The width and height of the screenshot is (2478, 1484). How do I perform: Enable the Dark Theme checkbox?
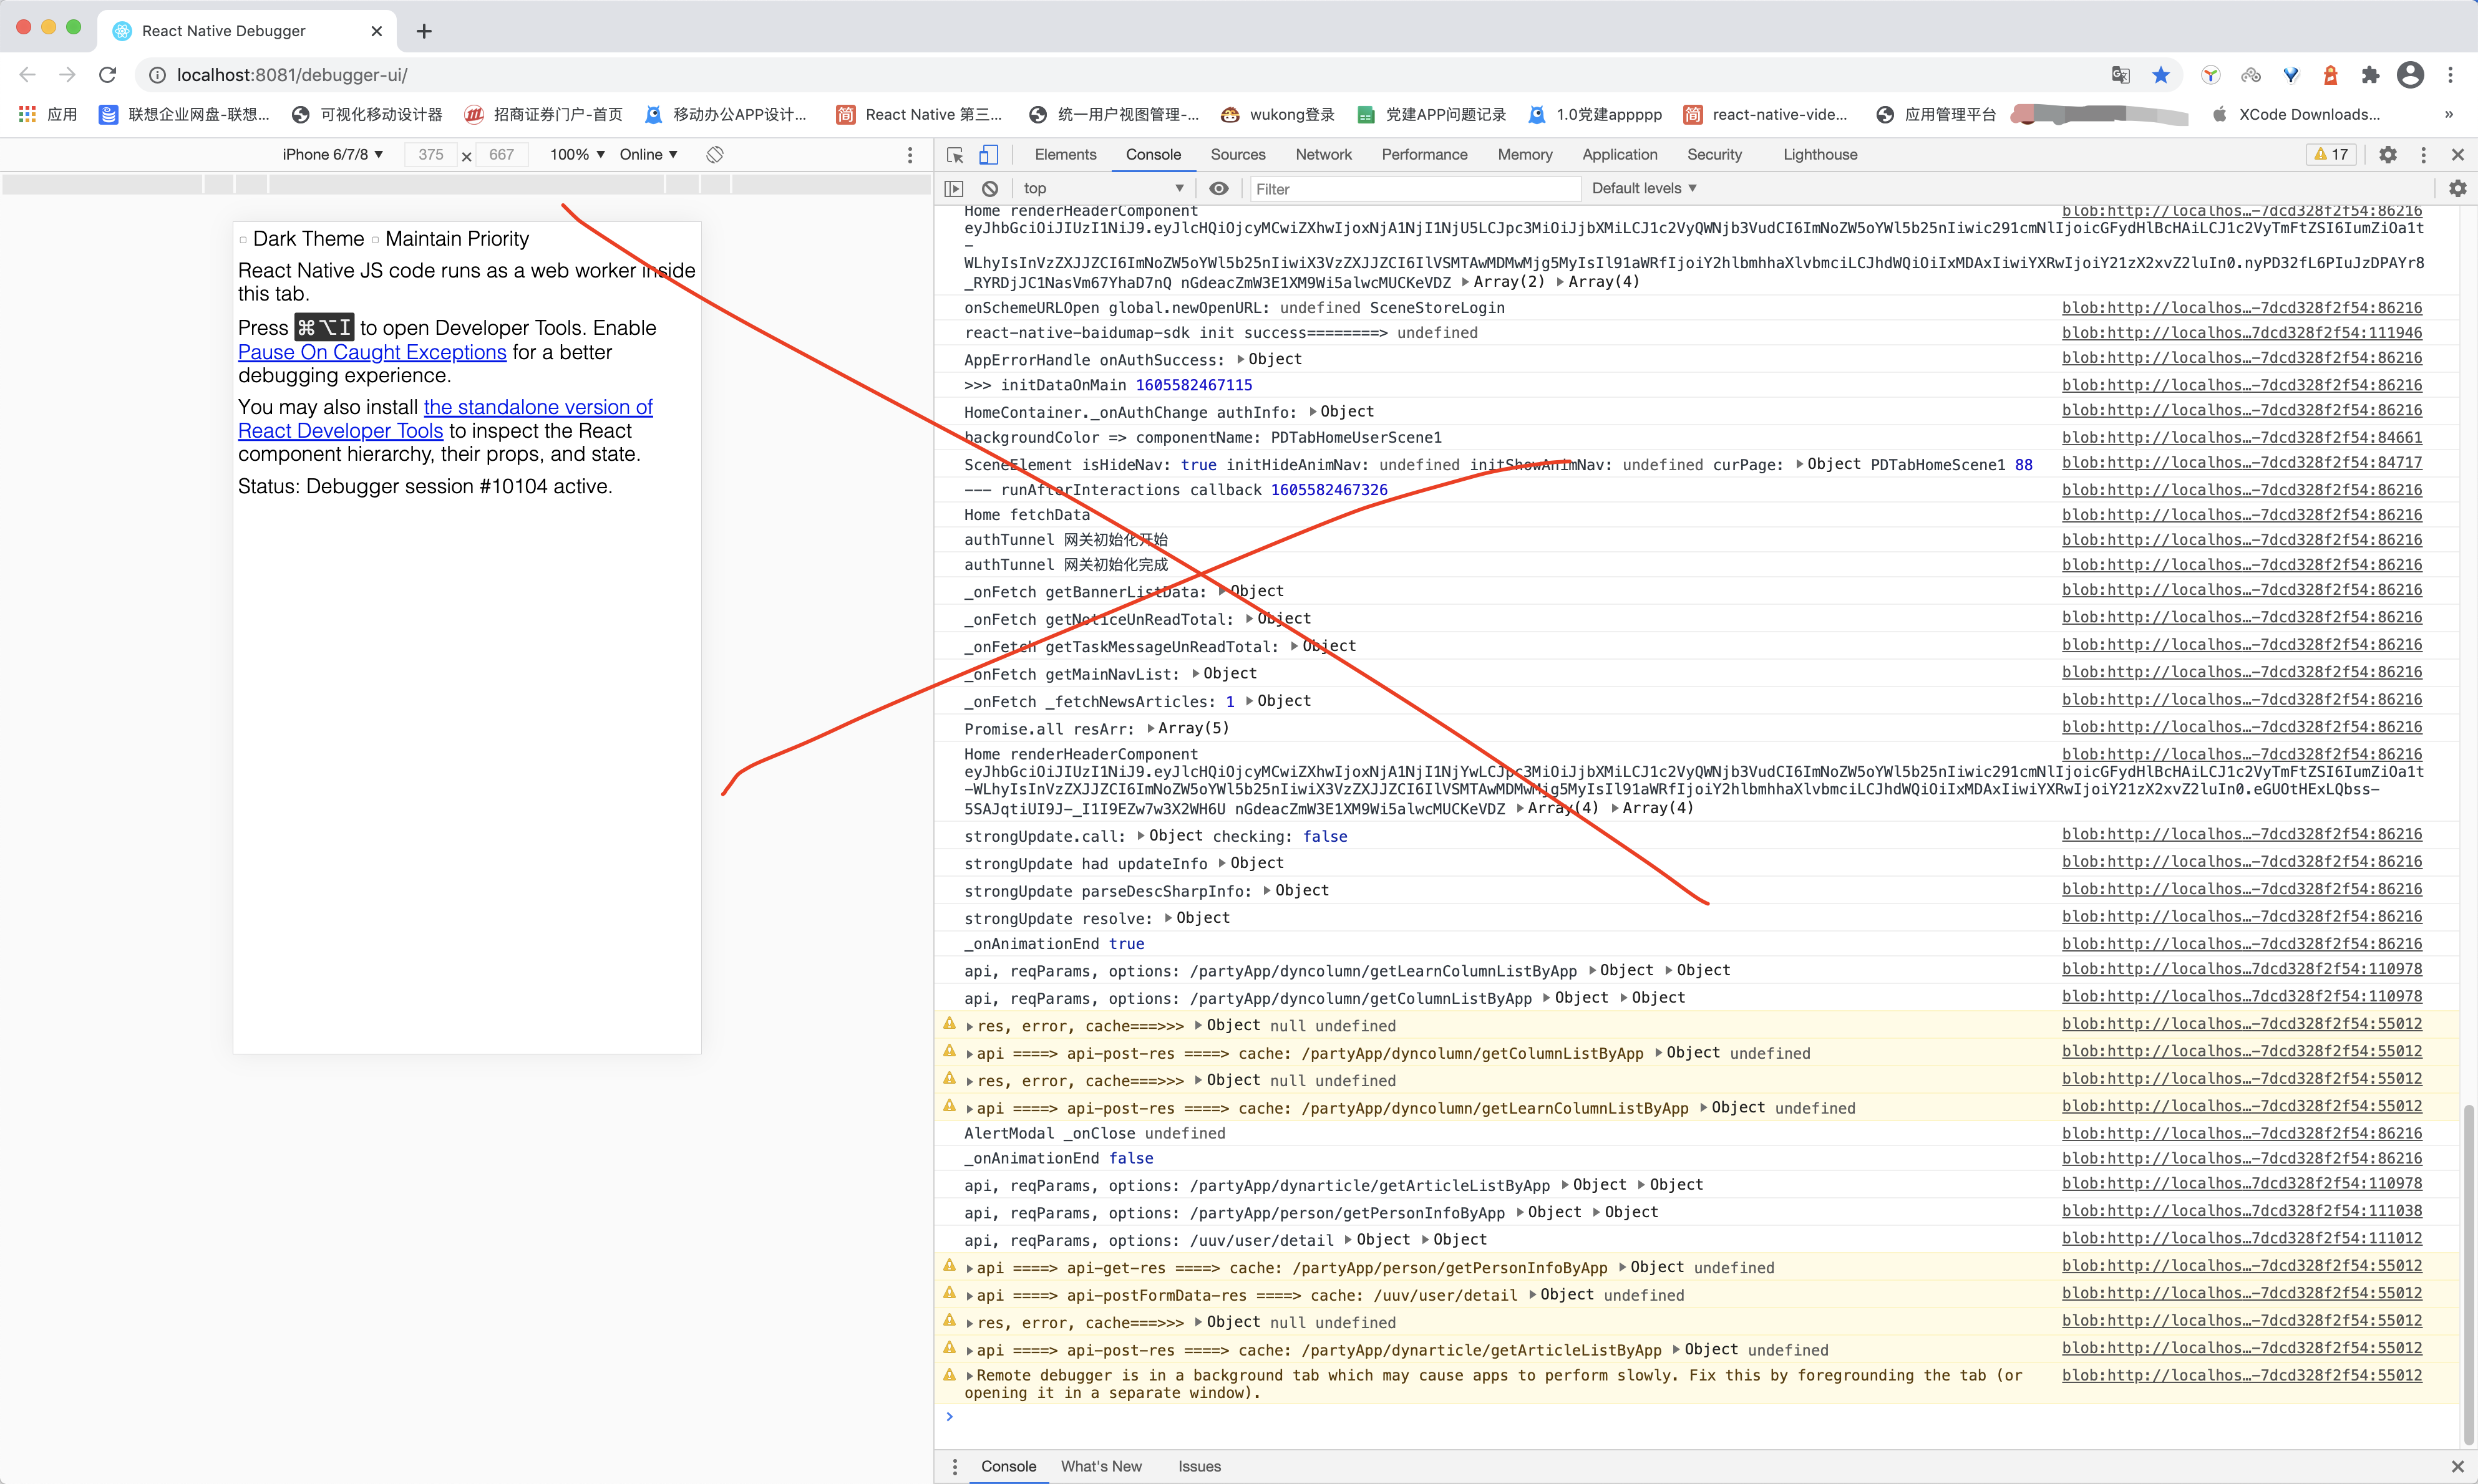point(243,240)
